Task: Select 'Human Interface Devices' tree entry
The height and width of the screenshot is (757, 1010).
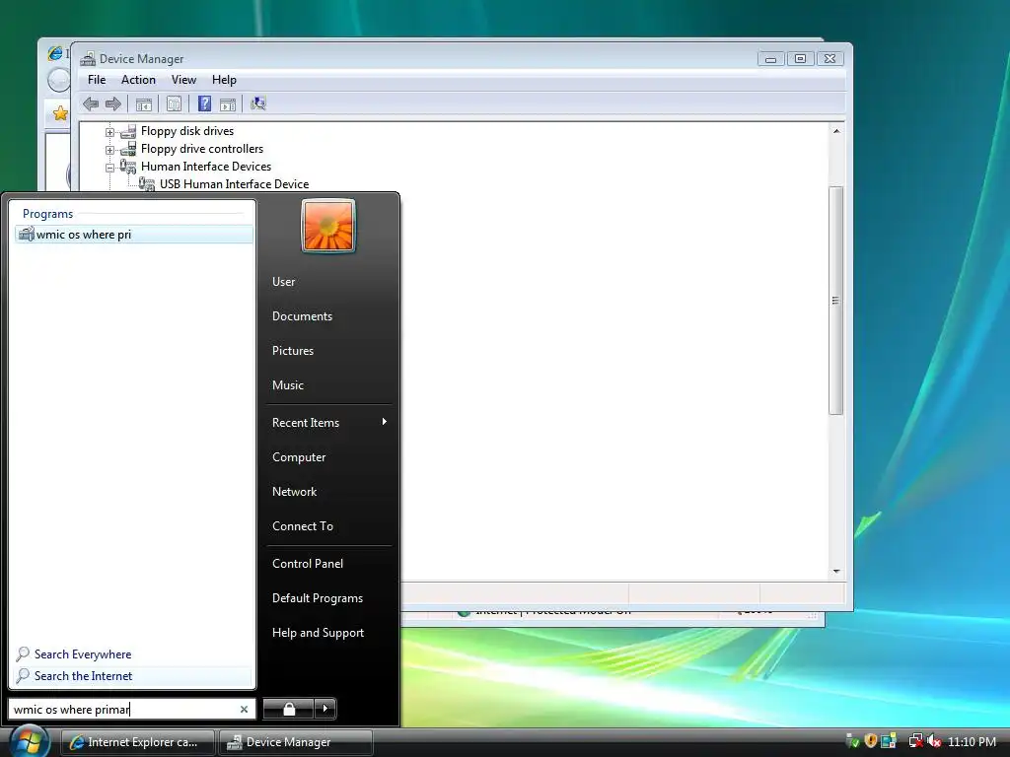Action: tap(206, 166)
